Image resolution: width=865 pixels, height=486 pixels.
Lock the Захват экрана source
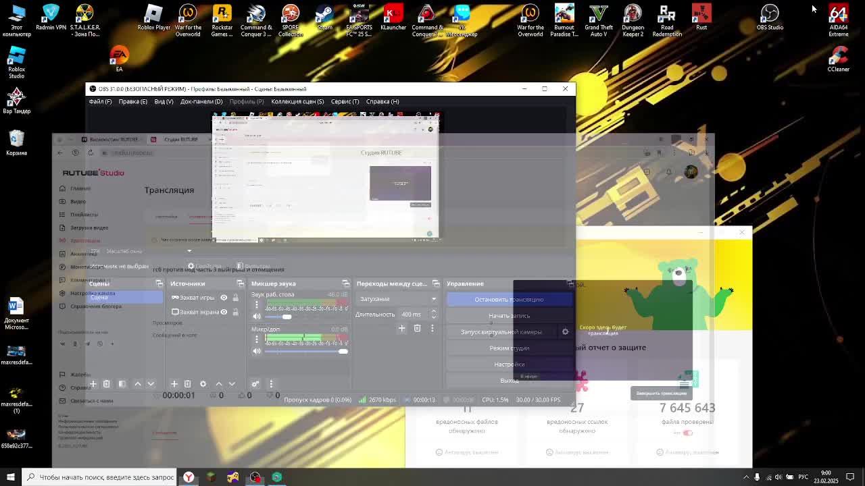pyautogui.click(x=235, y=312)
